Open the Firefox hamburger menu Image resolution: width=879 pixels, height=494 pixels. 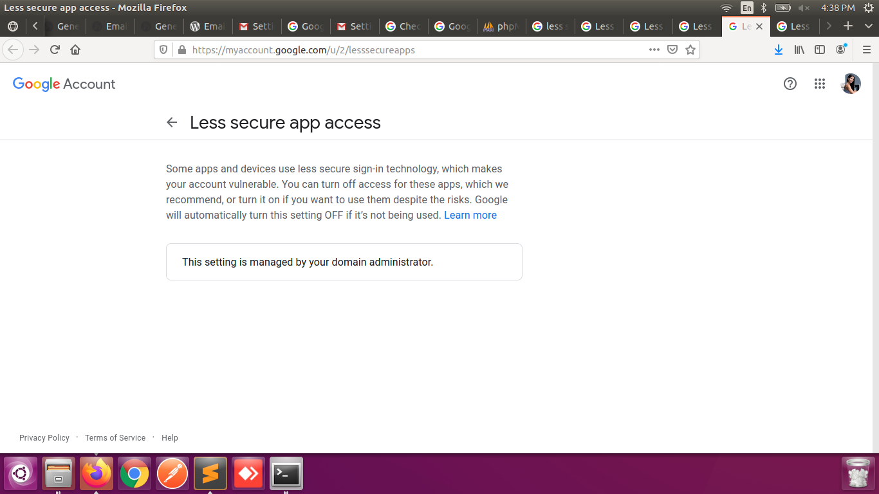click(x=867, y=50)
